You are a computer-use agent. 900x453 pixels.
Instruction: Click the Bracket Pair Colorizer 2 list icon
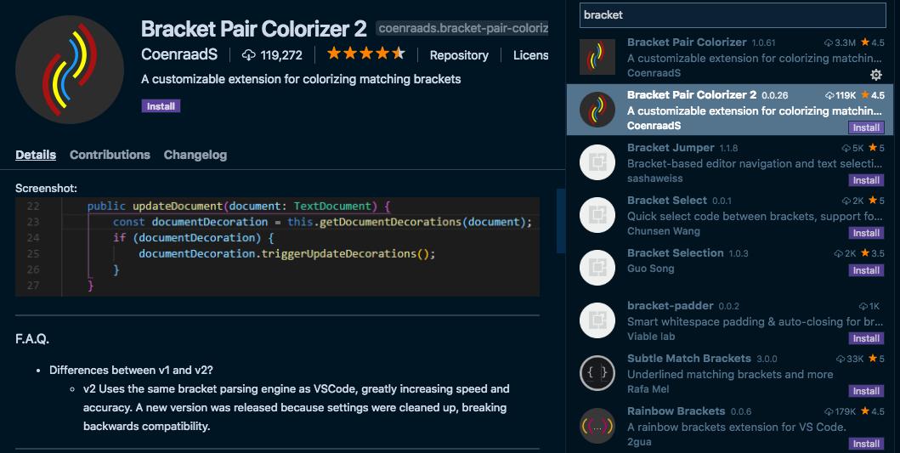click(x=597, y=110)
